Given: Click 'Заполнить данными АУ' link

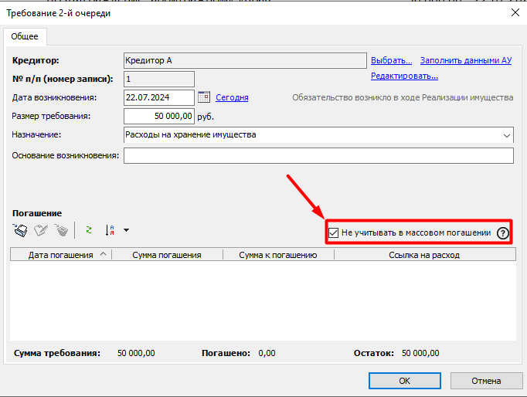Looking at the screenshot, I should [x=466, y=60].
